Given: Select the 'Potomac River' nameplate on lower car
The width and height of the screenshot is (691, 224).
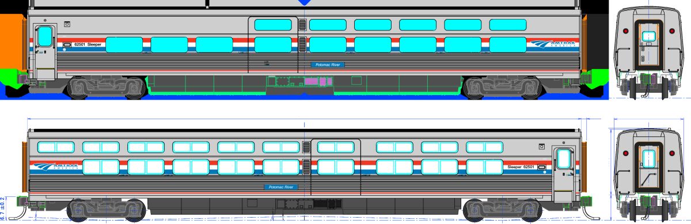Looking at the screenshot, I should click(x=281, y=187).
